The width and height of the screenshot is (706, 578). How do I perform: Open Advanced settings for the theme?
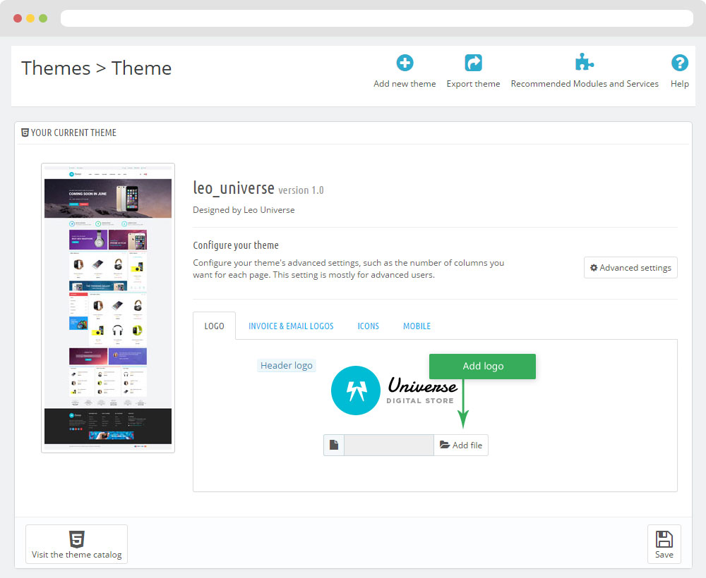coord(630,268)
